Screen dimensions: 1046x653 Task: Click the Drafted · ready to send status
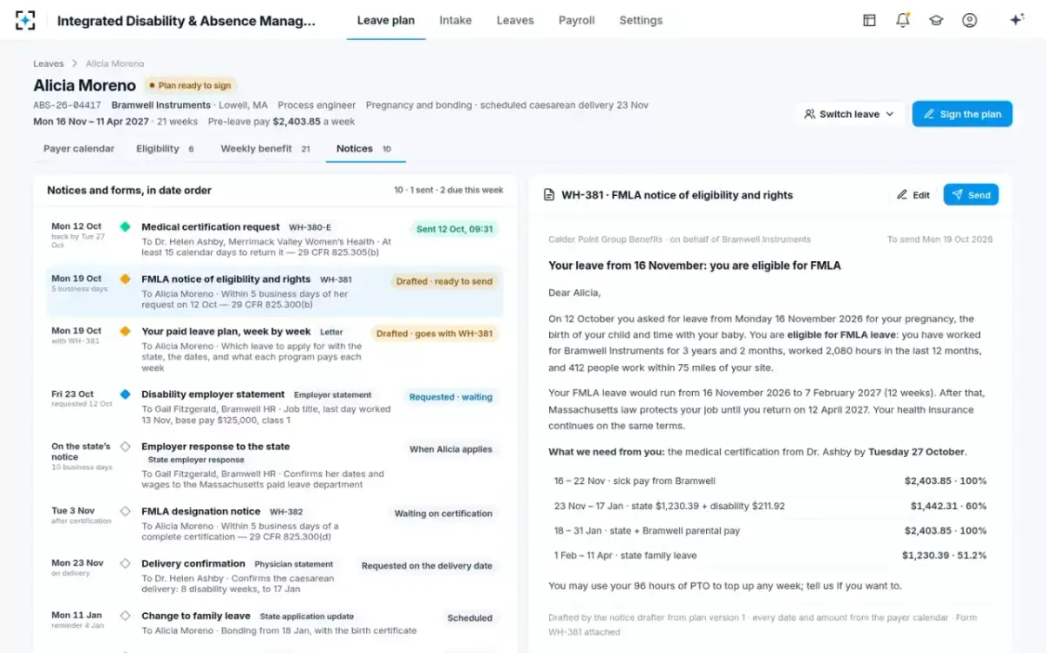point(444,281)
